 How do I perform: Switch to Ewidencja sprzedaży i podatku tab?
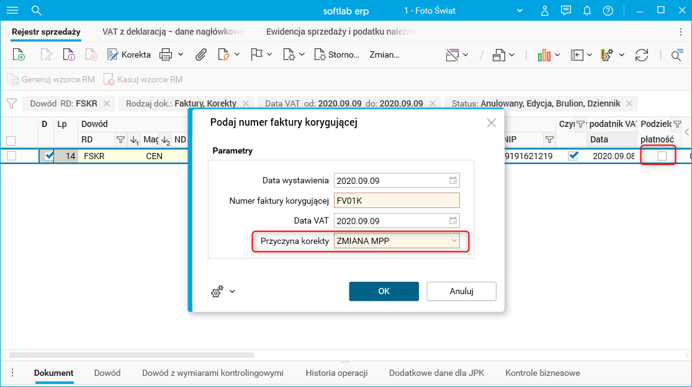[341, 32]
